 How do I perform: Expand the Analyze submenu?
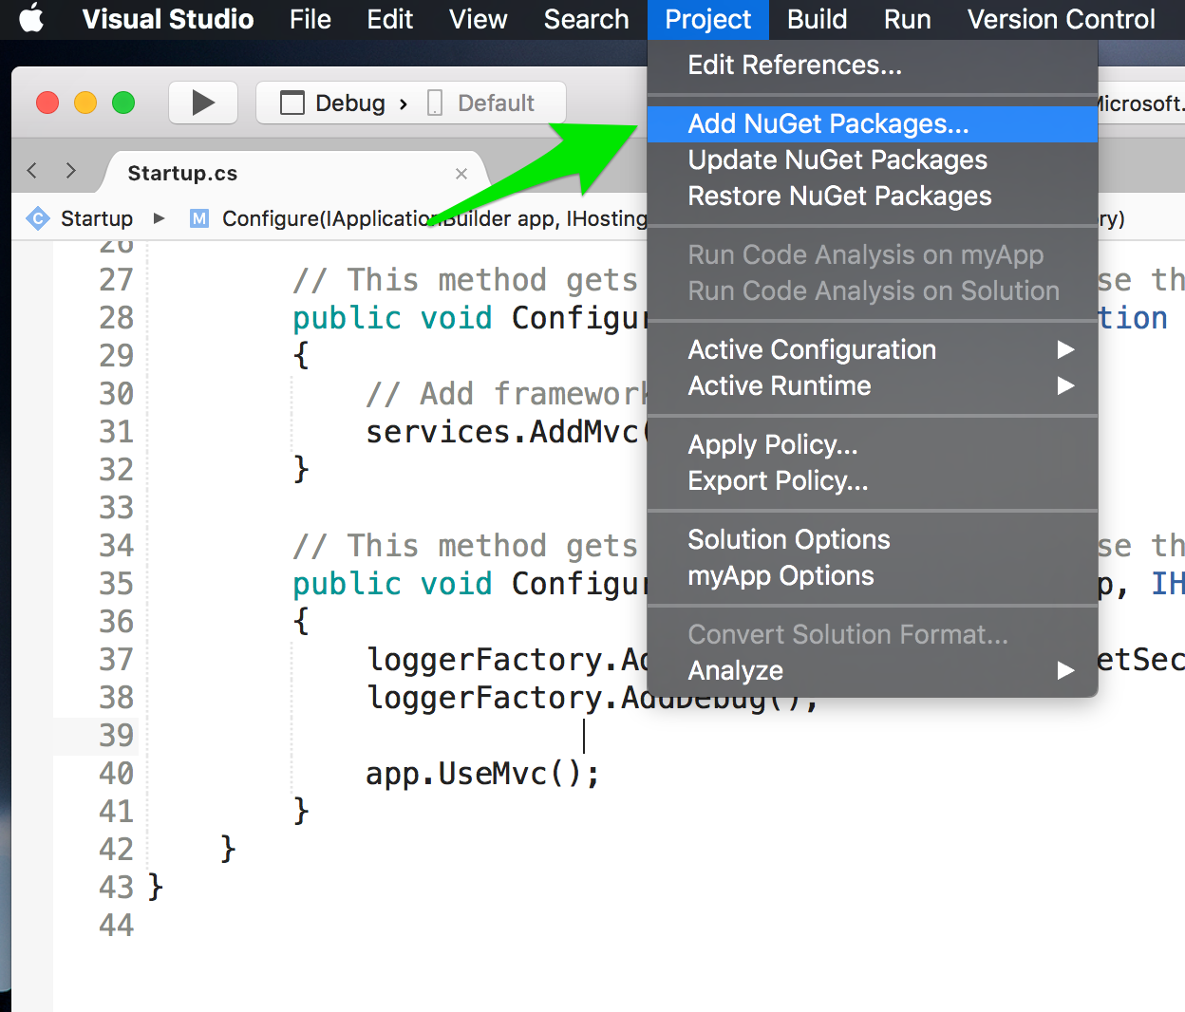click(872, 670)
